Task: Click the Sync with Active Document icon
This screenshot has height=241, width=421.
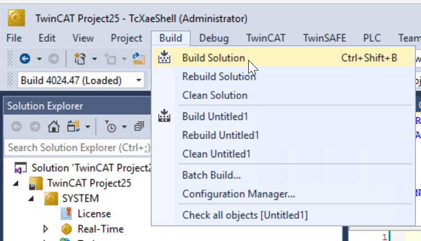Action: pos(73,127)
